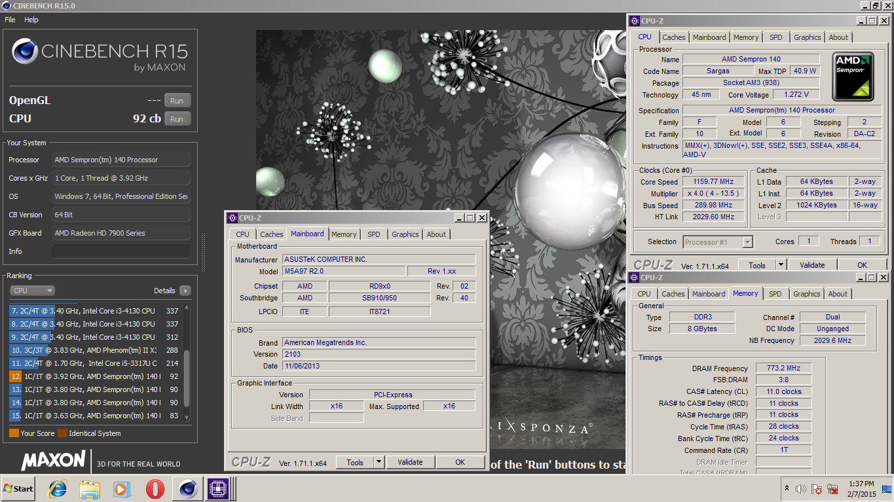894x502 pixels.
Task: Click the Cinebench R15 logo icon
Action: pos(24,52)
